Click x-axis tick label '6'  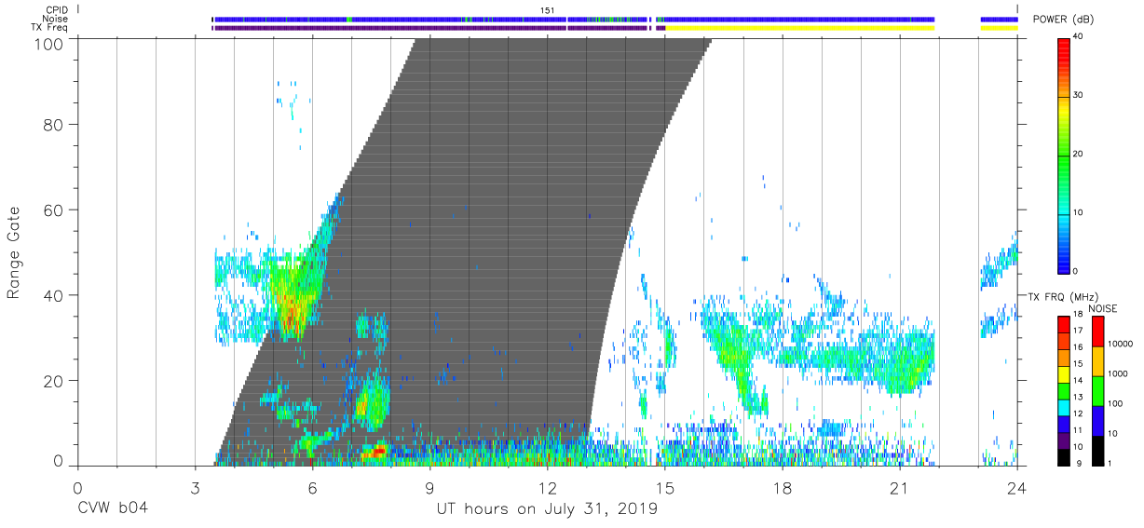pyautogui.click(x=312, y=488)
